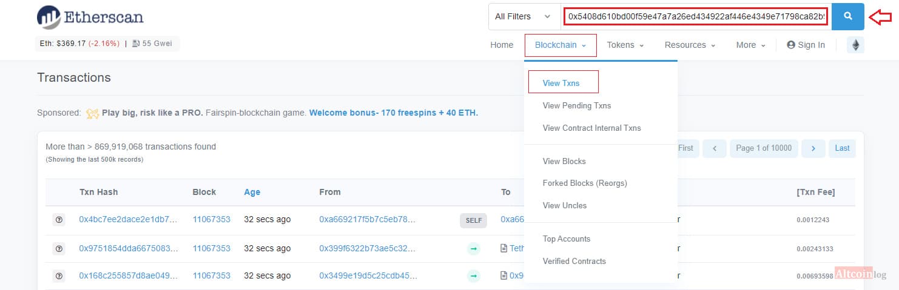
Task: Select Forked Blocks (Reorgs)
Action: (585, 183)
